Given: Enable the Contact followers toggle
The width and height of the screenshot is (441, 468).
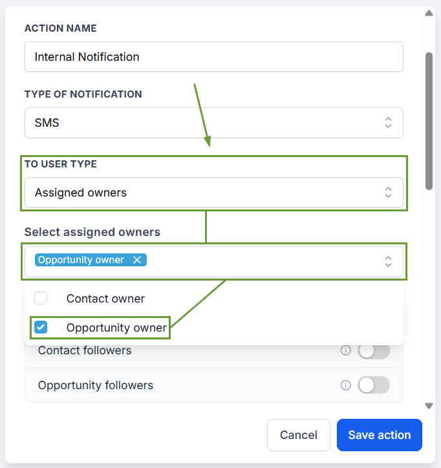Looking at the screenshot, I should pyautogui.click(x=374, y=351).
